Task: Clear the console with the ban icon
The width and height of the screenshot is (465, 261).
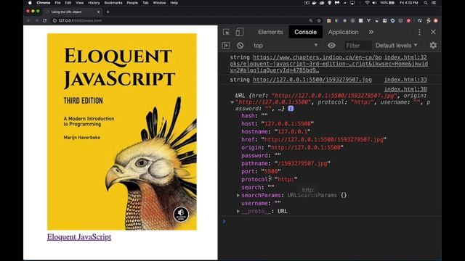Action: pyautogui.click(x=240, y=45)
